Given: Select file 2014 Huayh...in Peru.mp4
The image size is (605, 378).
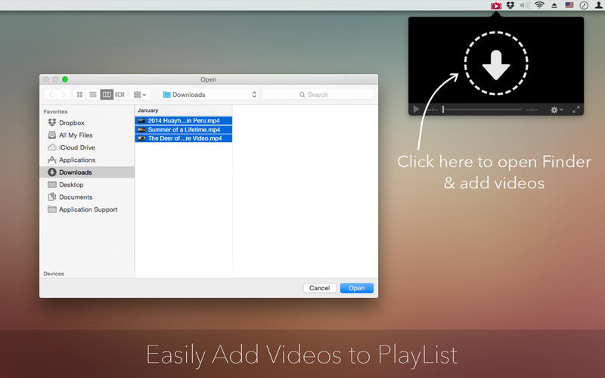Looking at the screenshot, I should click(183, 121).
